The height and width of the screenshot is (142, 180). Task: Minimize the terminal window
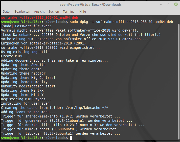tap(161, 5)
